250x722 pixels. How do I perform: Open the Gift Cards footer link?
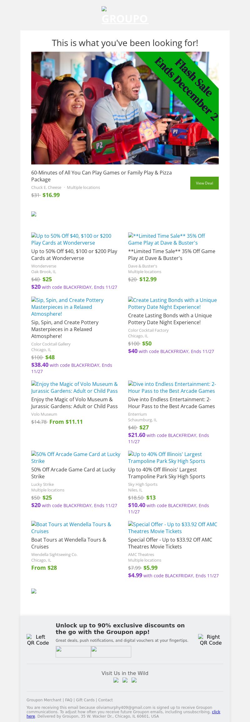click(x=85, y=700)
